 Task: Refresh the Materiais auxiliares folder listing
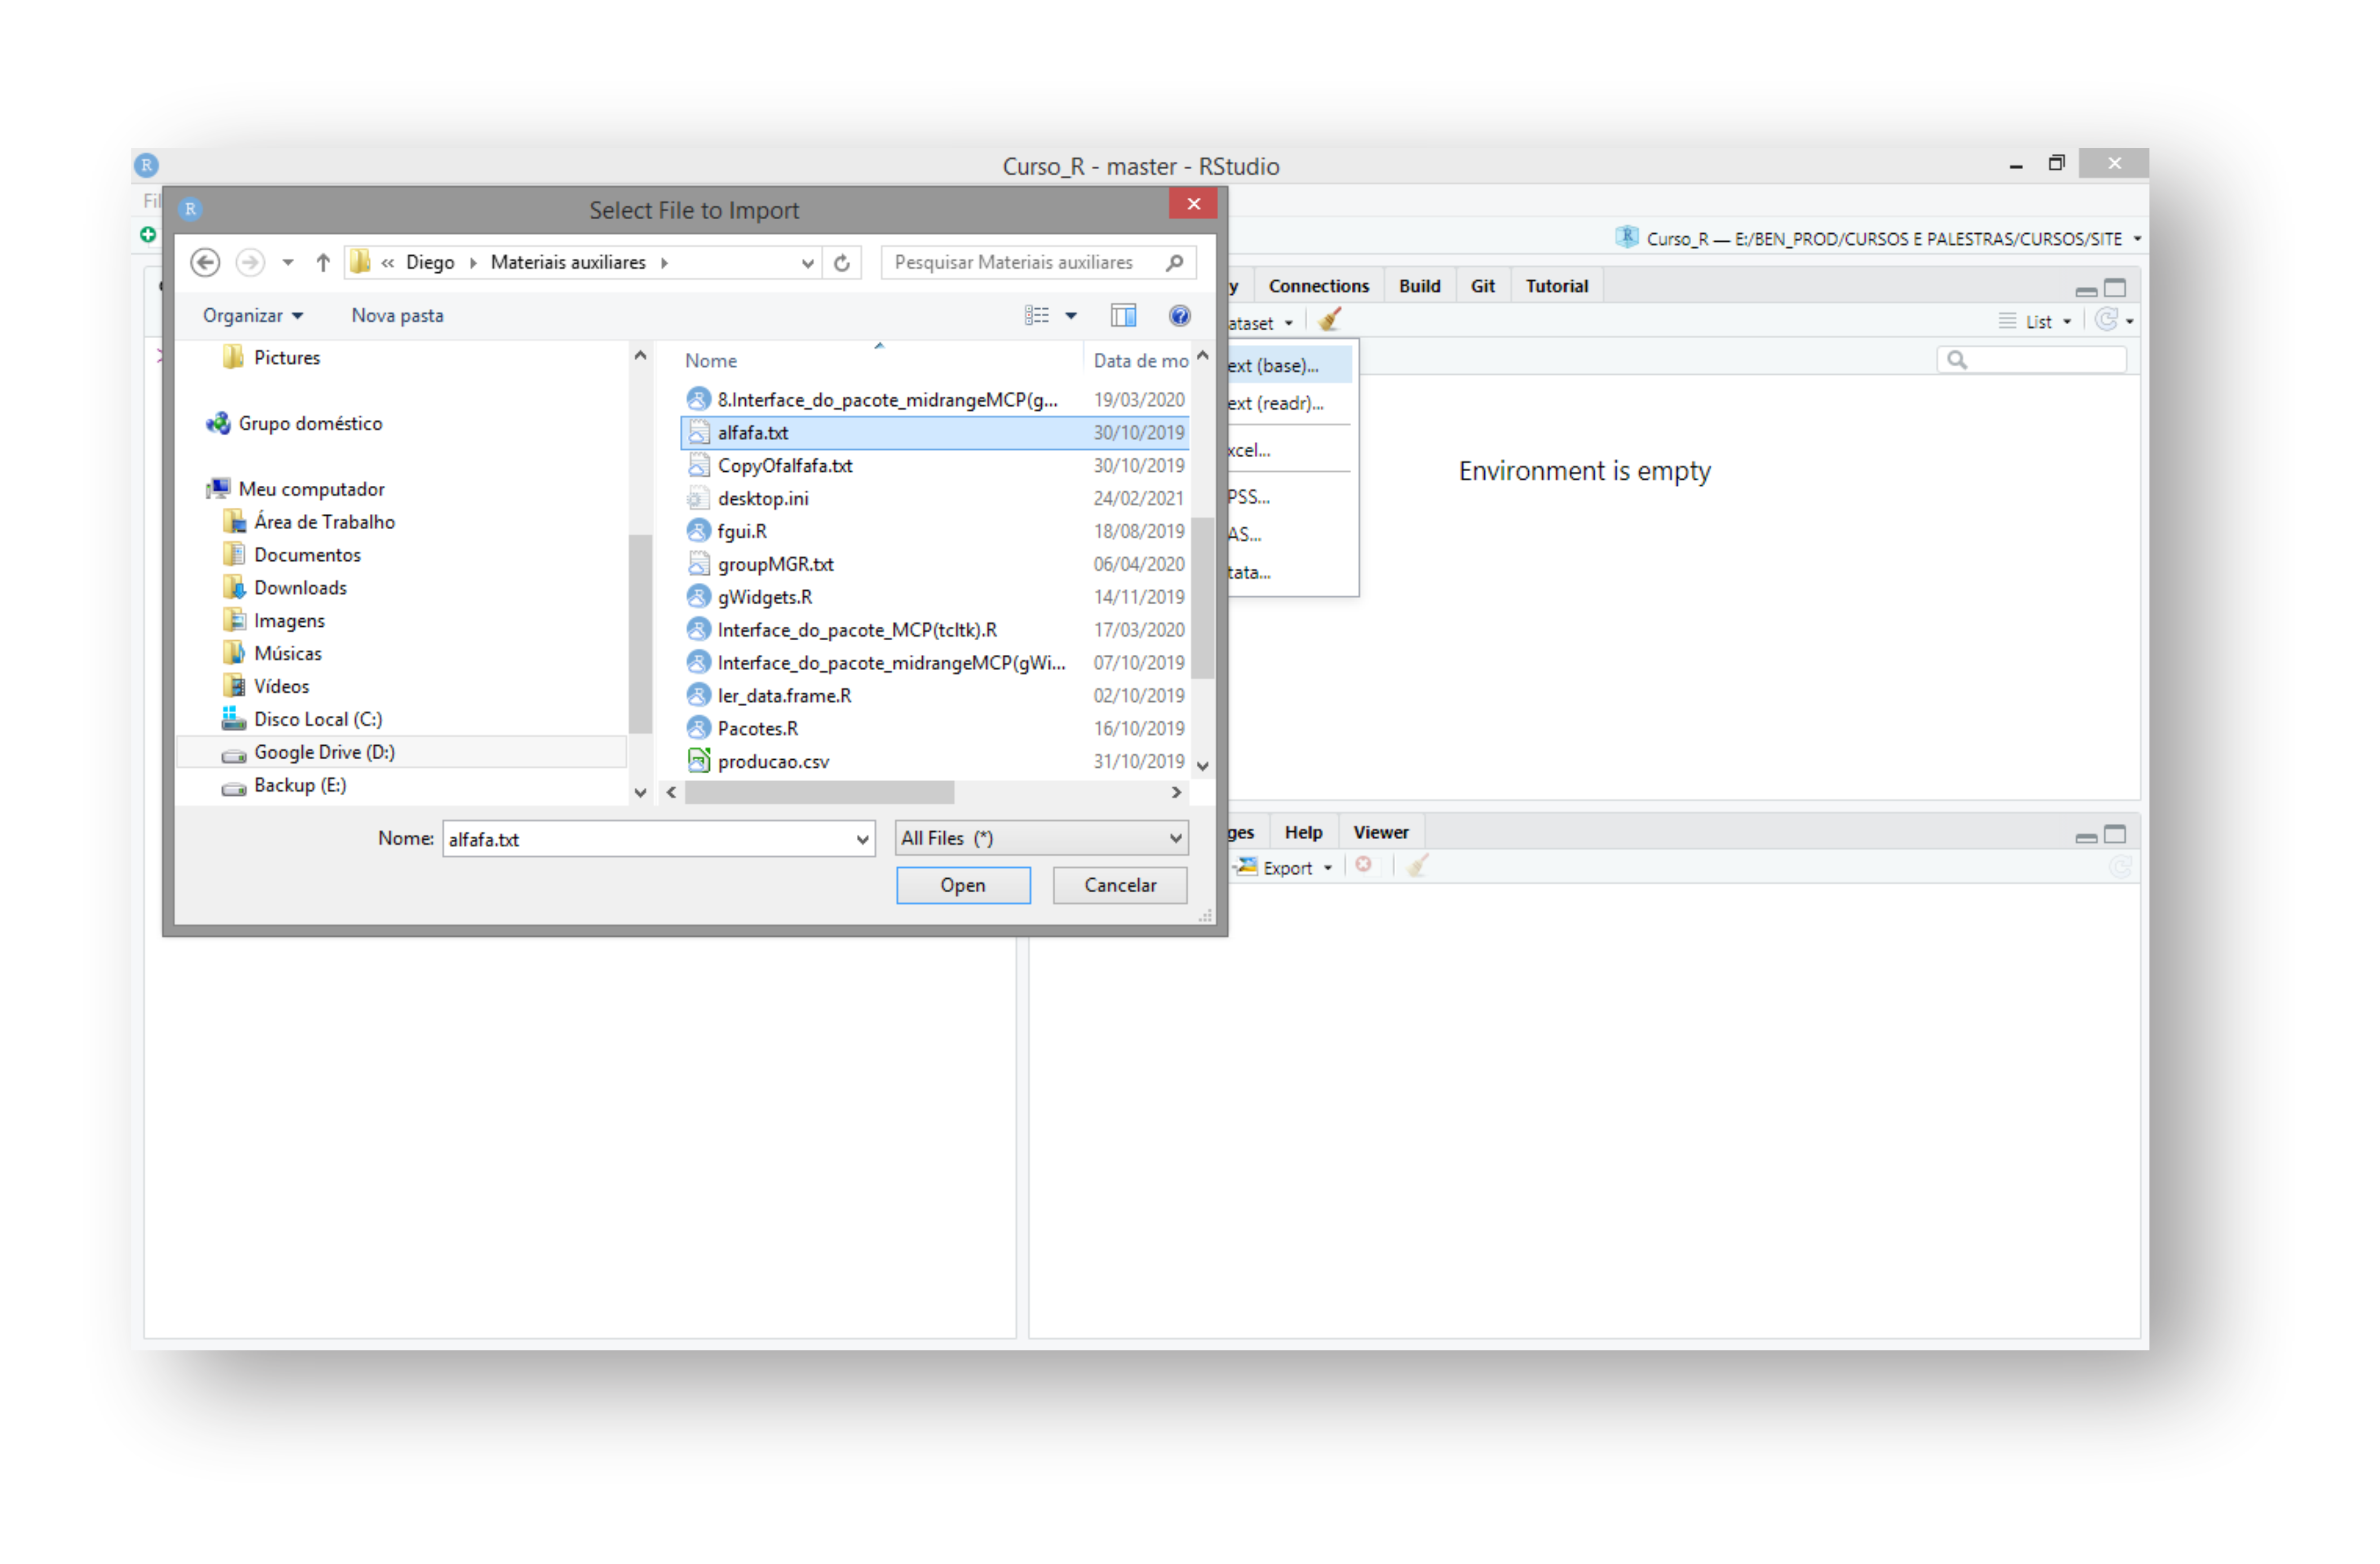pos(842,263)
